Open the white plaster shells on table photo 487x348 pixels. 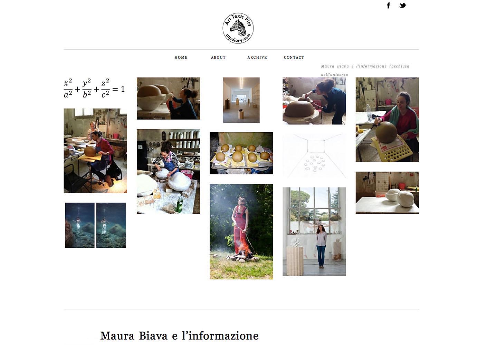387,193
